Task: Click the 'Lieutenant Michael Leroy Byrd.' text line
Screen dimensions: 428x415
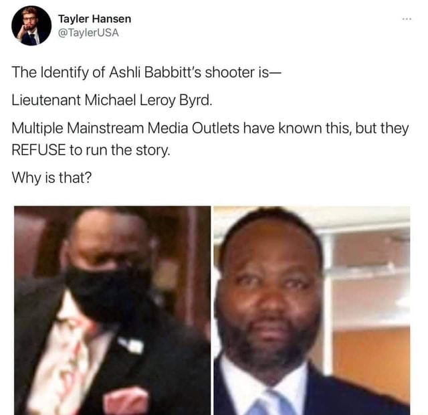Action: (112, 100)
